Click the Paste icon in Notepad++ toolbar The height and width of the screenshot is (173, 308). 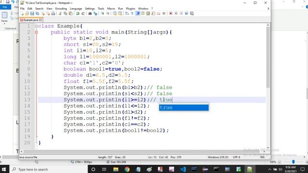pyautogui.click(x=71, y=13)
